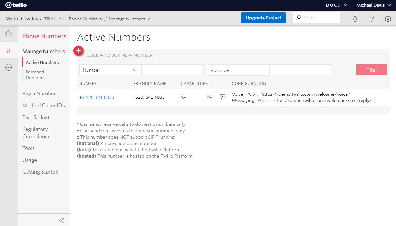Open the Number filter dropdown
This screenshot has height=226, width=396.
tap(110, 70)
